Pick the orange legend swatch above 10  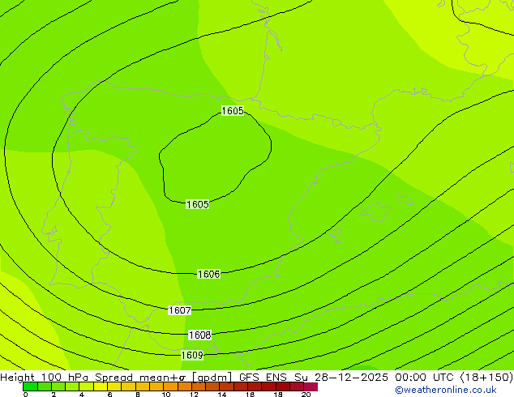click(x=170, y=386)
